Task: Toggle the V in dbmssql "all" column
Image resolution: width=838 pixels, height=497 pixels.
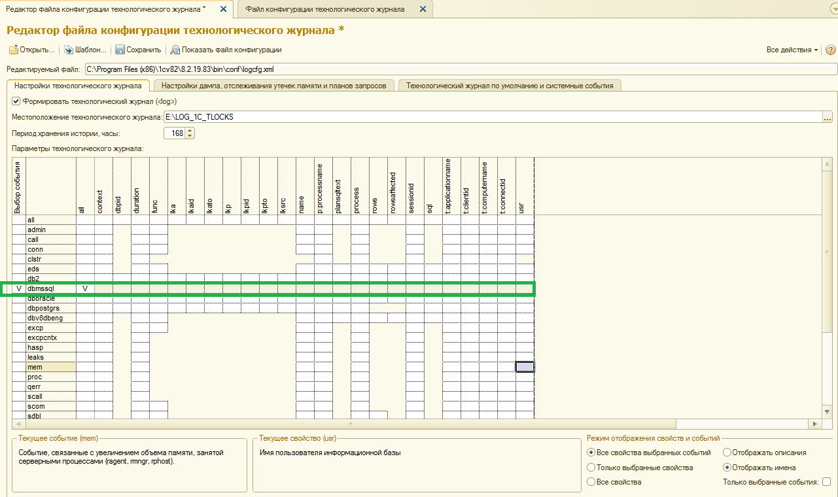Action: click(x=85, y=288)
